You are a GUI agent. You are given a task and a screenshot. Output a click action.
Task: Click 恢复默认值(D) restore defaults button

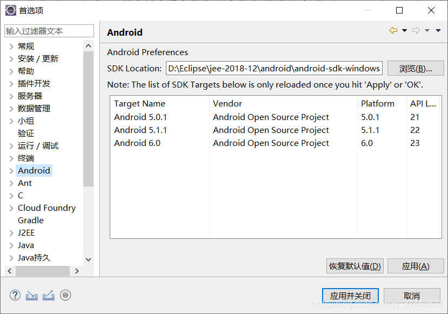coord(355,266)
